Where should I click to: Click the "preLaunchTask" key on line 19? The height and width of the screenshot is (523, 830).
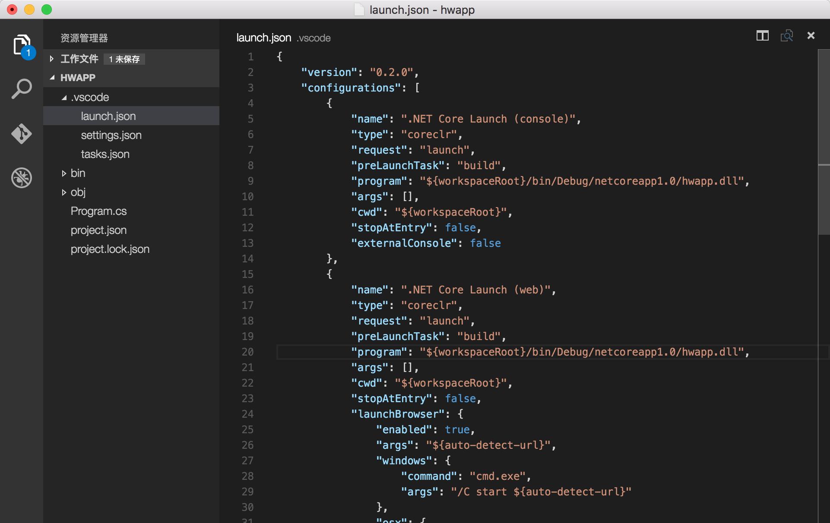click(398, 336)
